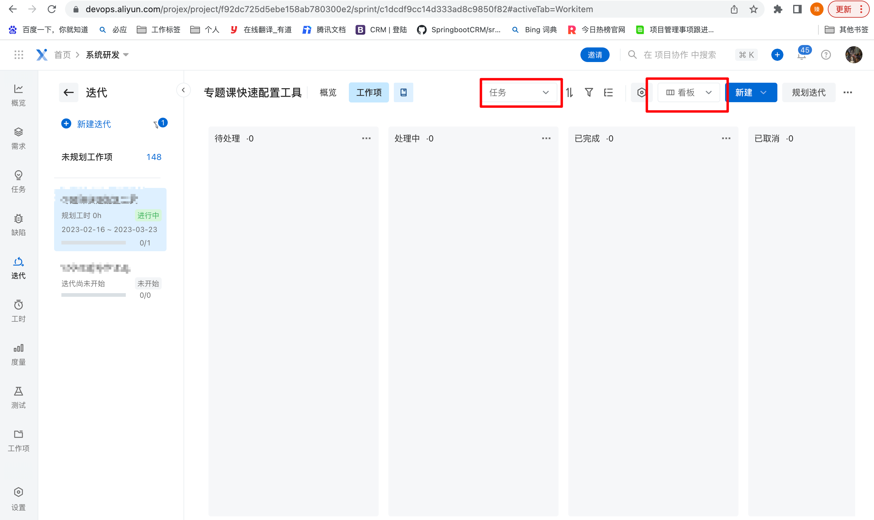The width and height of the screenshot is (874, 520).
Task: Click the Yunxiao X logo
Action: point(42,55)
